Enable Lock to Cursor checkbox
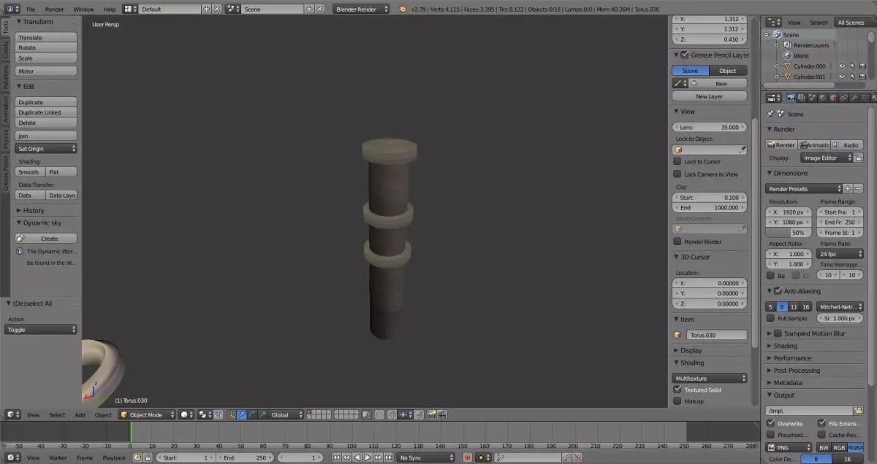Image resolution: width=877 pixels, height=464 pixels. pos(677,162)
